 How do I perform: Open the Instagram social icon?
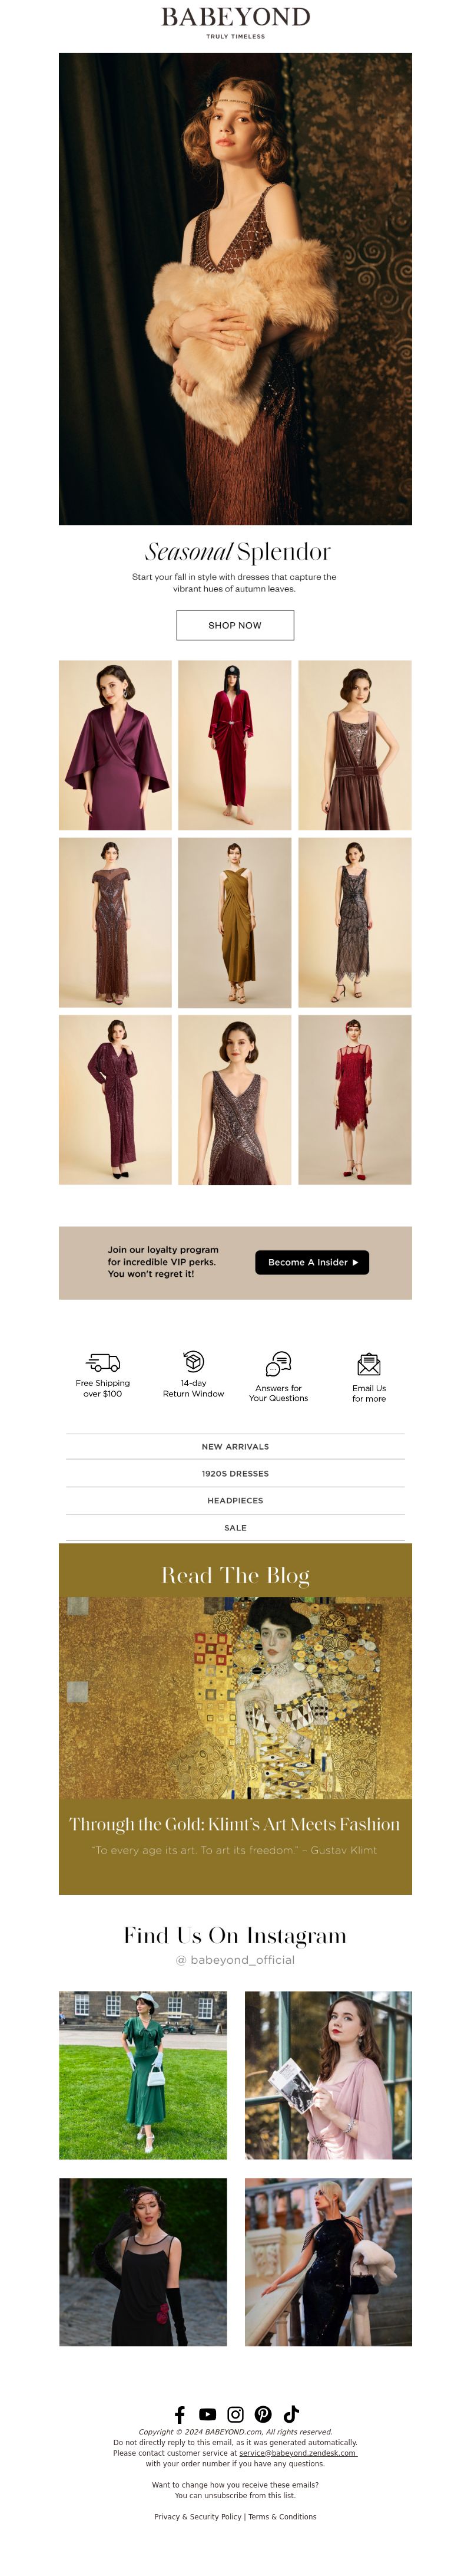(235, 2414)
